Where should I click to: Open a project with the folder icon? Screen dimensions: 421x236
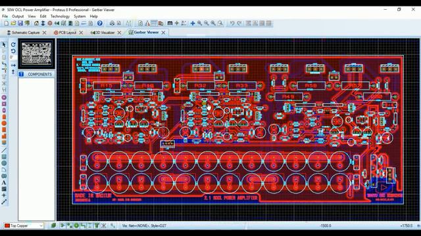[x=13, y=24]
